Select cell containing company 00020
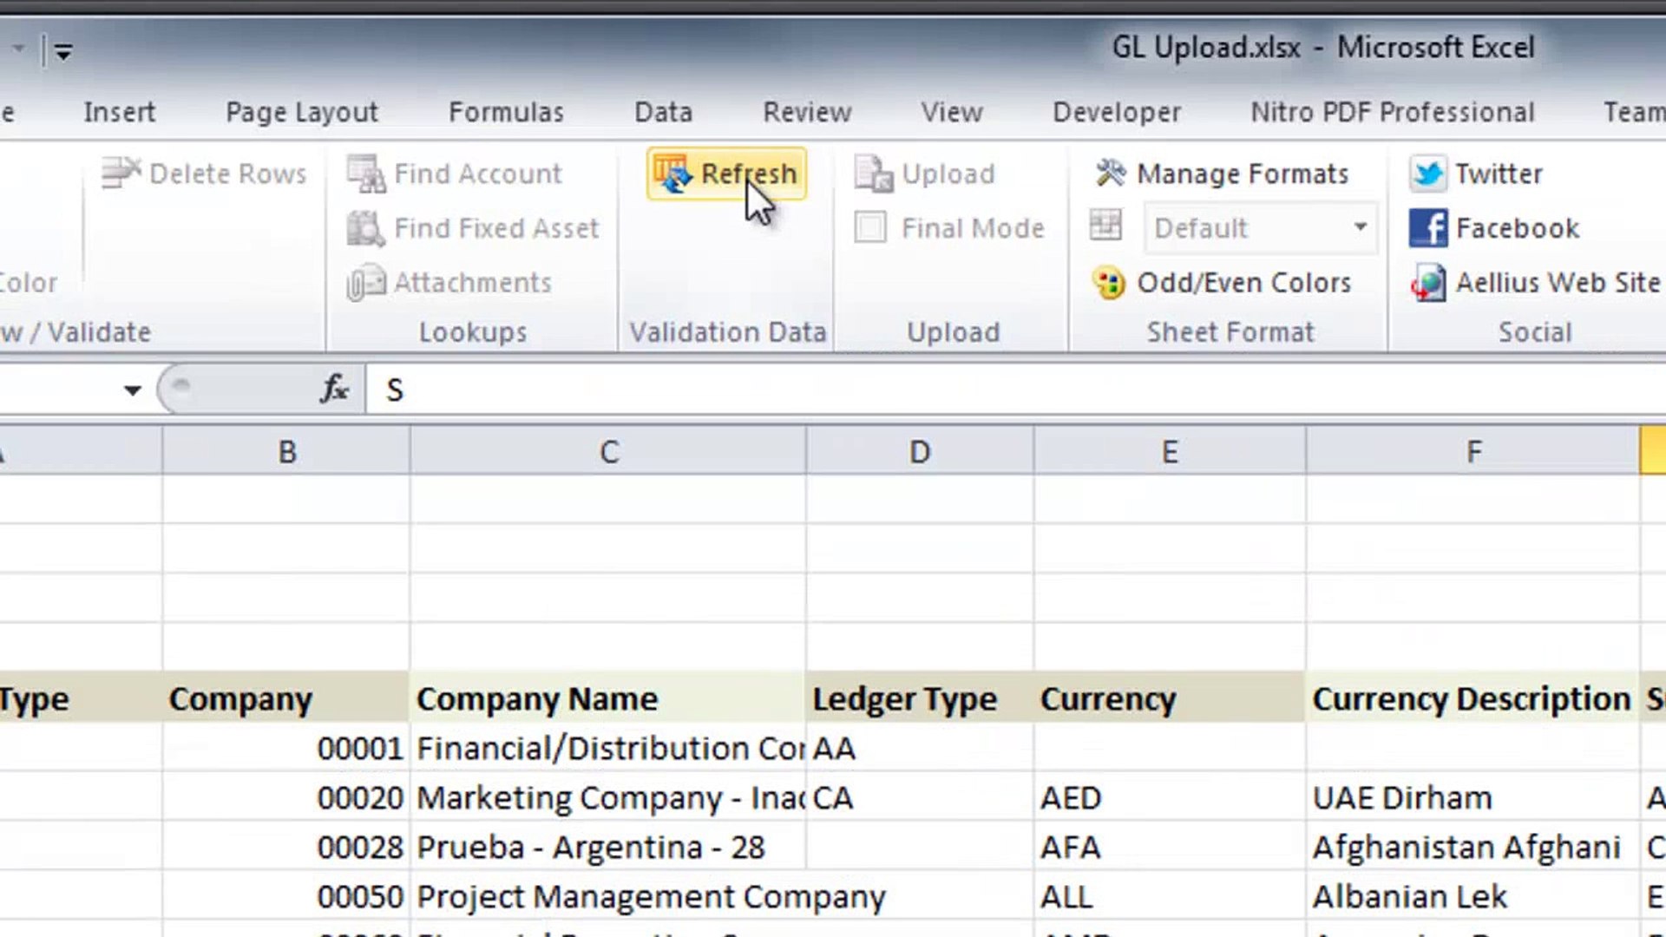 pyautogui.click(x=286, y=797)
